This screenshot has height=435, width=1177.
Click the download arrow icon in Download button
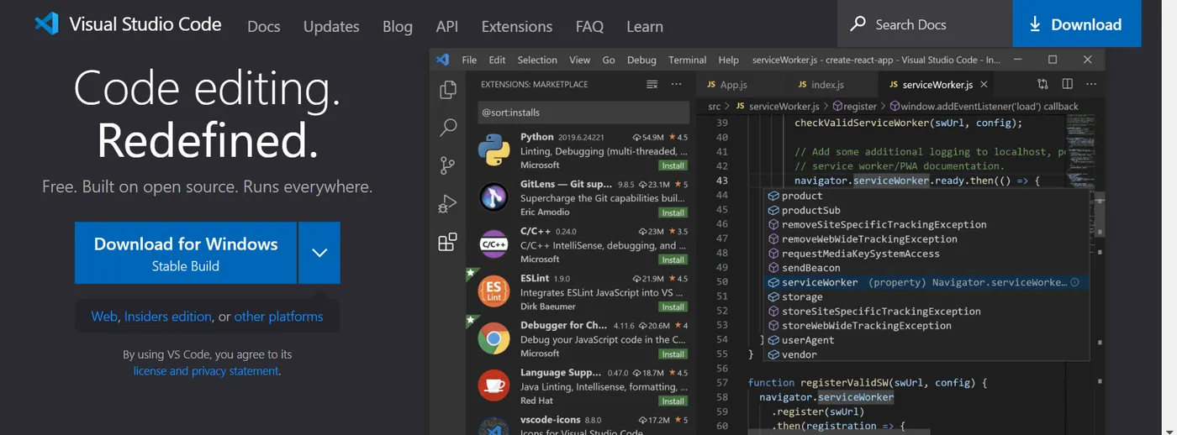pos(1035,24)
